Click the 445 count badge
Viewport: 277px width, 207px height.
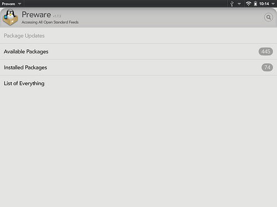point(266,51)
